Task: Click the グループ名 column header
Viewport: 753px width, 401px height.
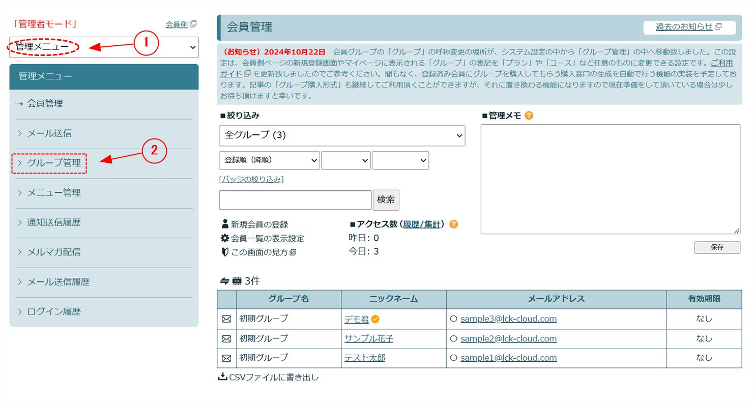Action: click(288, 299)
